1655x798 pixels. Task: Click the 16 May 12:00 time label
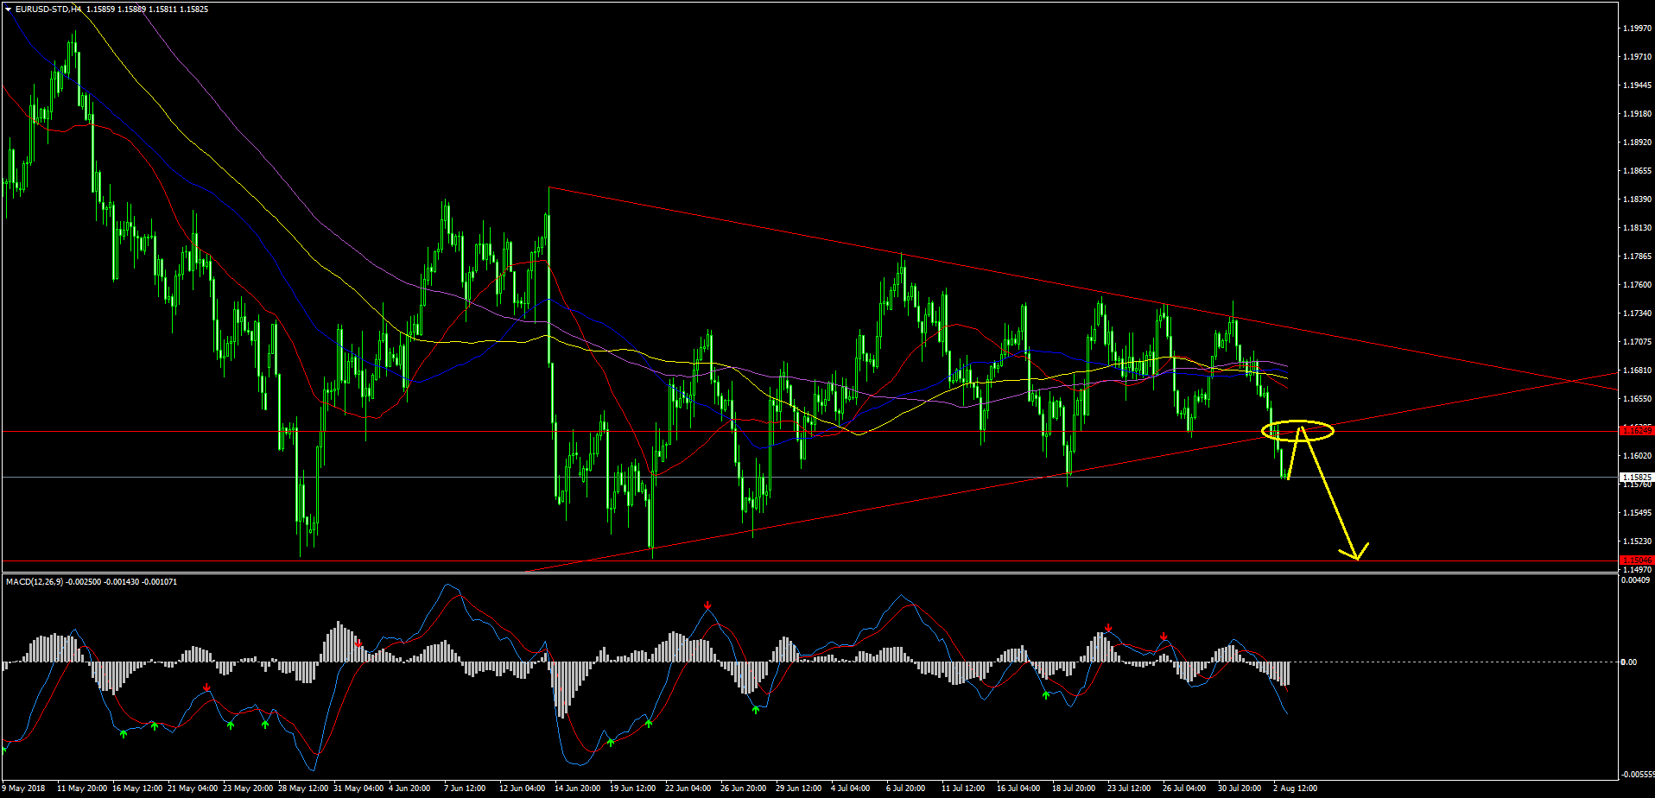pos(137,788)
